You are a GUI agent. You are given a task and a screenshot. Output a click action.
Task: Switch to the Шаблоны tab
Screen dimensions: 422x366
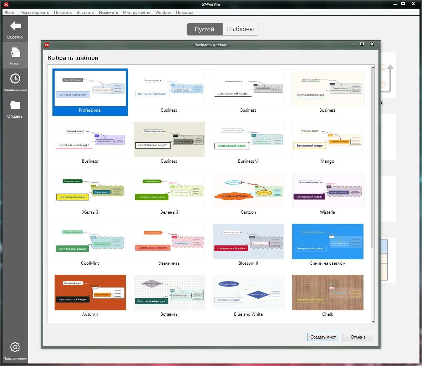point(240,29)
